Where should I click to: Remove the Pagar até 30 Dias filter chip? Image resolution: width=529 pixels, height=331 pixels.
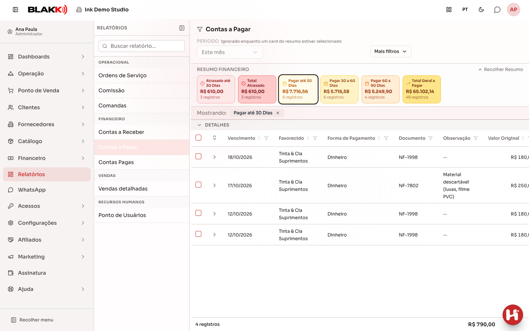tap(278, 113)
